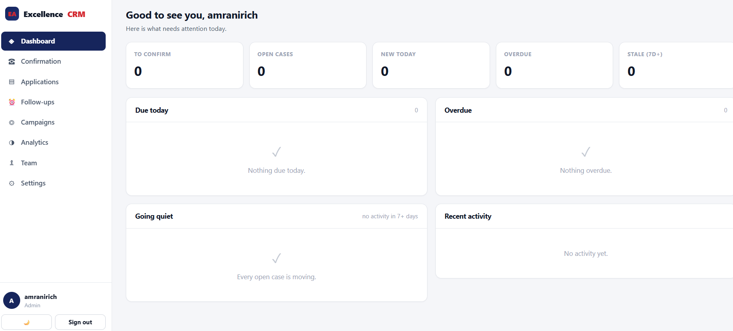The height and width of the screenshot is (331, 733).
Task: Open the To Confirm stat card
Action: [184, 65]
